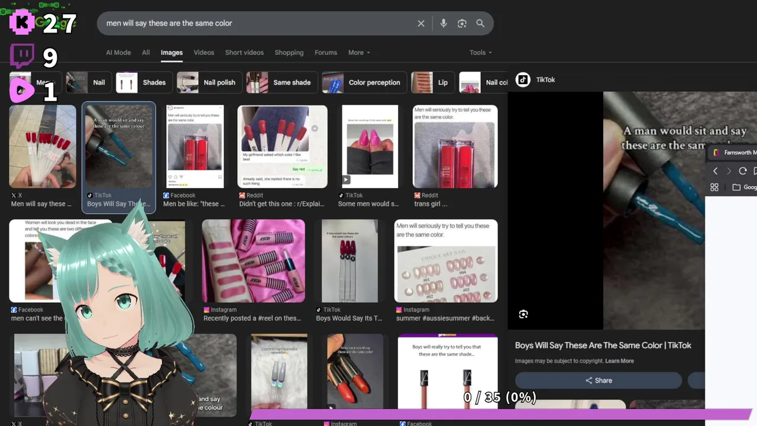Reload the page in the Farnsworth browser window
Image resolution: width=757 pixels, height=426 pixels.
click(743, 171)
